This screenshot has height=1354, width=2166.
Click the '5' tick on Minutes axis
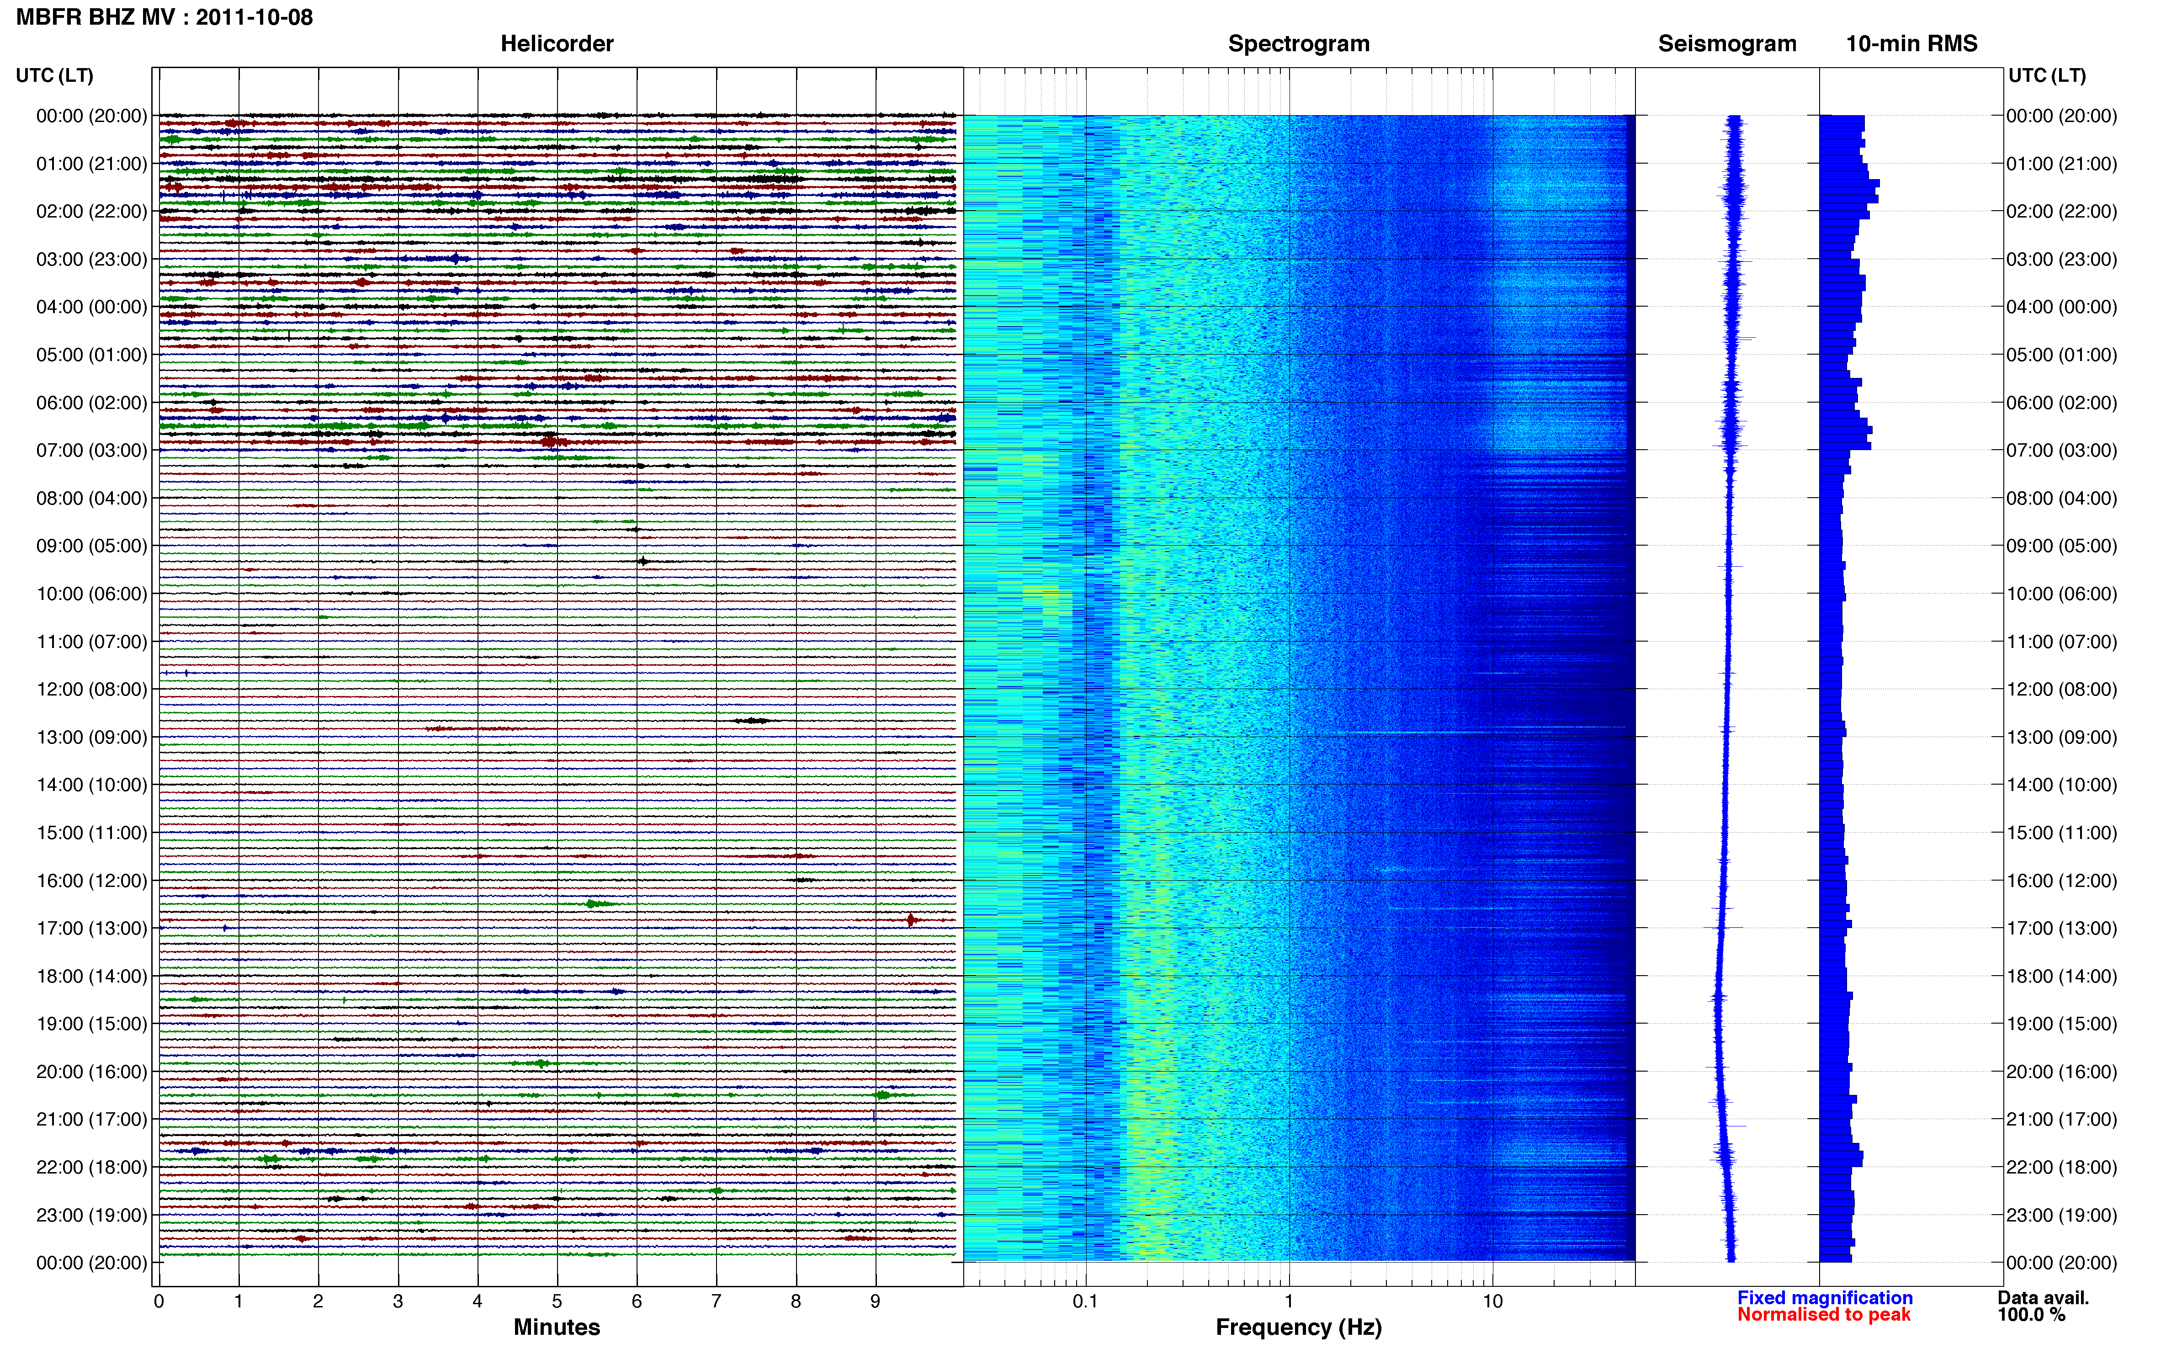pyautogui.click(x=557, y=1302)
